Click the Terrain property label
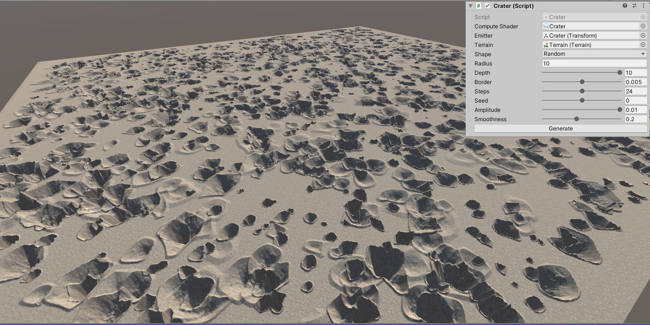 (484, 45)
